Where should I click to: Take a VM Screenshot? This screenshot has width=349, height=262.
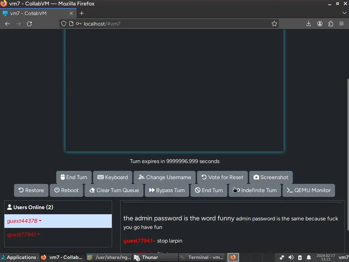(x=271, y=177)
